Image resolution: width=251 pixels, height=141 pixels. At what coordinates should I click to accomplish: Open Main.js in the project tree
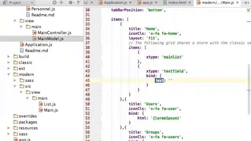coord(51,110)
